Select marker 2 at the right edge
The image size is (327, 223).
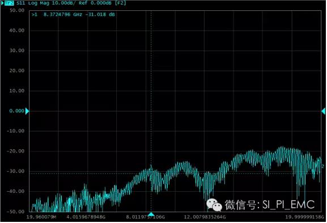[323, 166]
